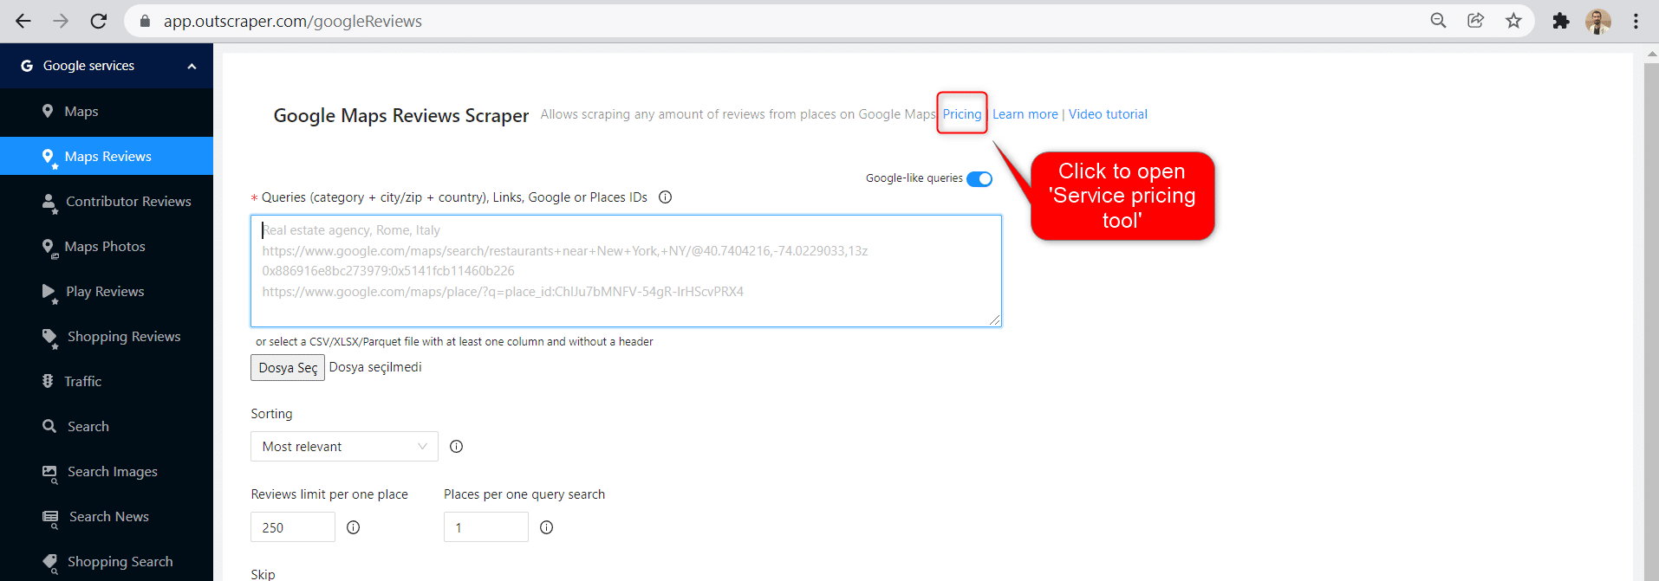The image size is (1659, 581).
Task: Open the Learn more link
Action: click(x=1025, y=114)
